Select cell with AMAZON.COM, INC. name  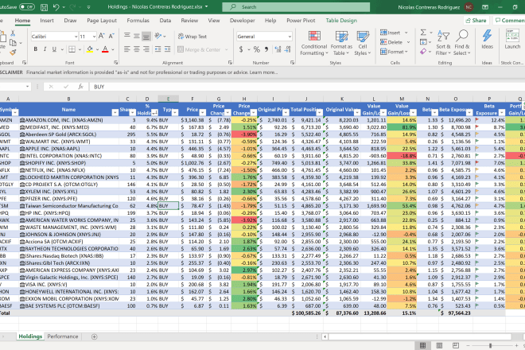click(x=68, y=120)
